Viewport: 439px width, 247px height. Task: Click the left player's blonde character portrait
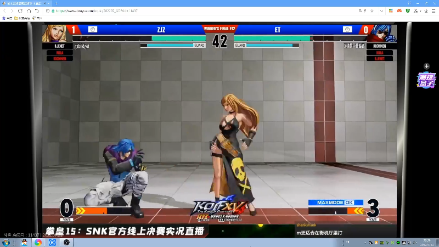(56, 33)
